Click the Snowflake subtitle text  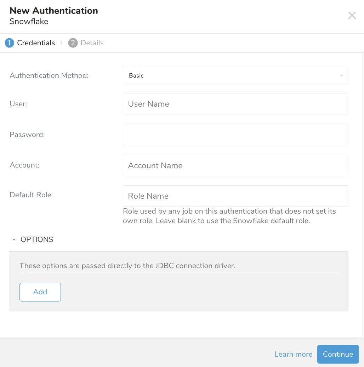(x=29, y=21)
